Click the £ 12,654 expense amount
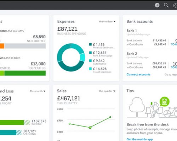The width and height of the screenshot is (177, 141). (x=100, y=53)
